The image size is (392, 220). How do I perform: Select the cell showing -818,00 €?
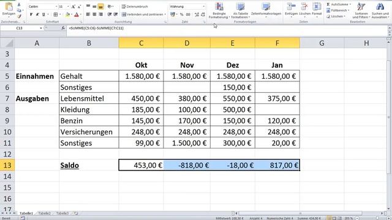click(187, 166)
